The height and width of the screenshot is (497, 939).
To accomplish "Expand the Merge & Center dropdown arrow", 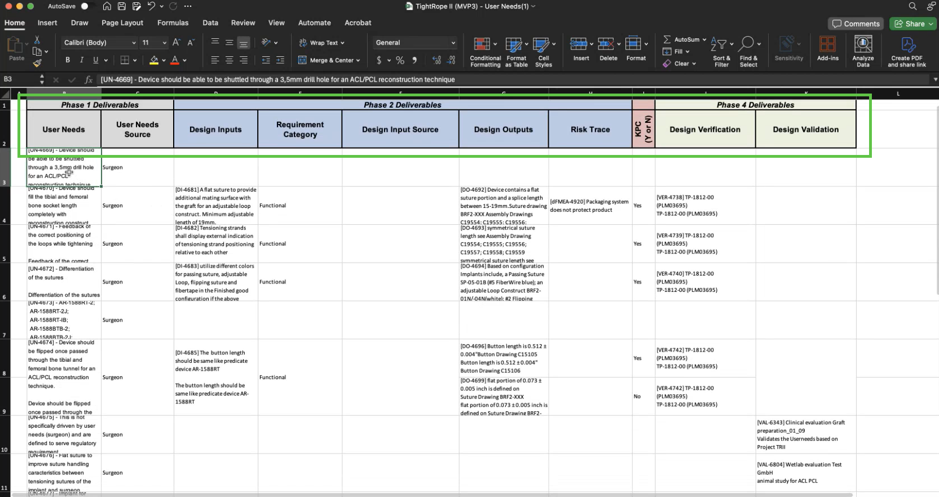I will click(358, 60).
